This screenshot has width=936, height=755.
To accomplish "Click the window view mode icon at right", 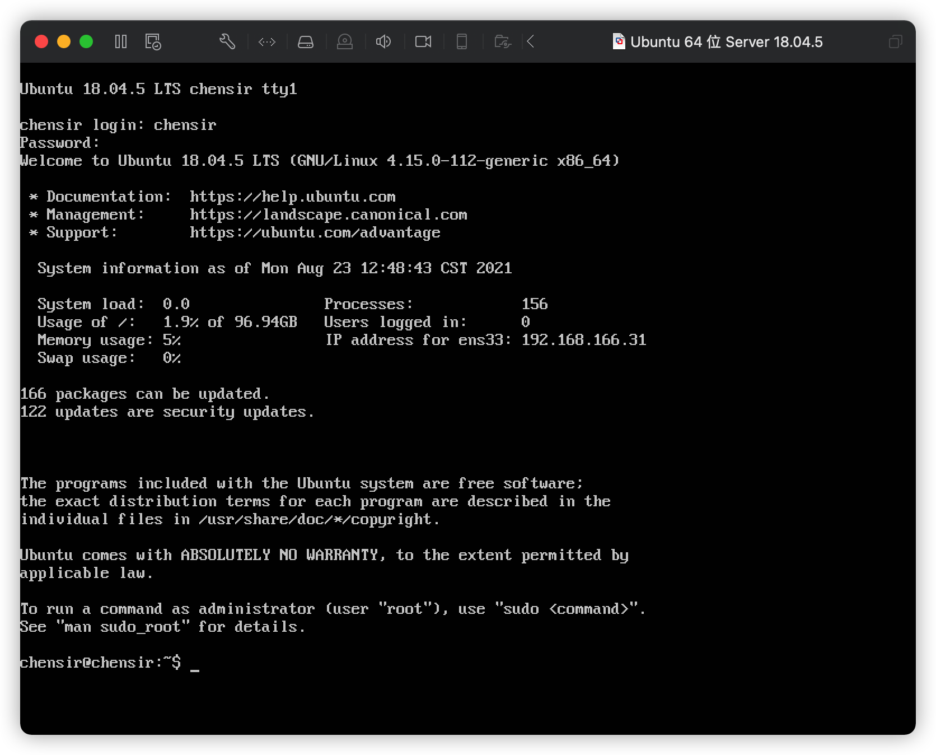I will (x=896, y=41).
